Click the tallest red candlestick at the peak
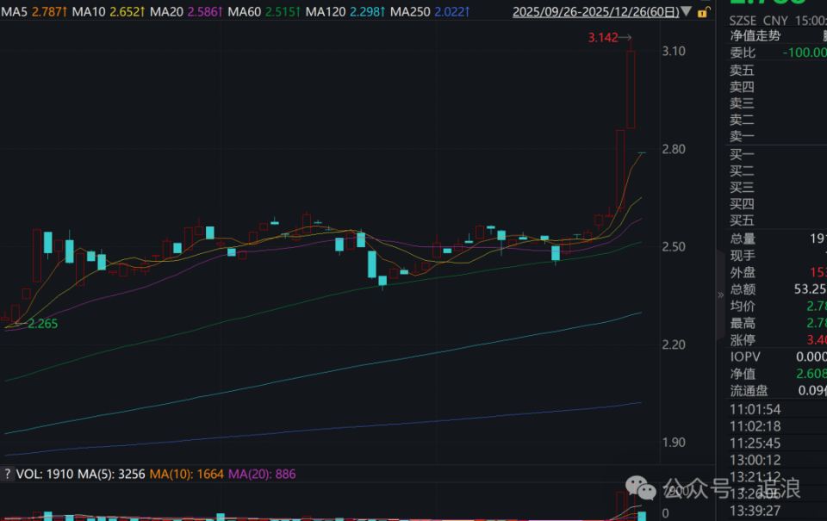The height and width of the screenshot is (521, 827). pos(631,90)
